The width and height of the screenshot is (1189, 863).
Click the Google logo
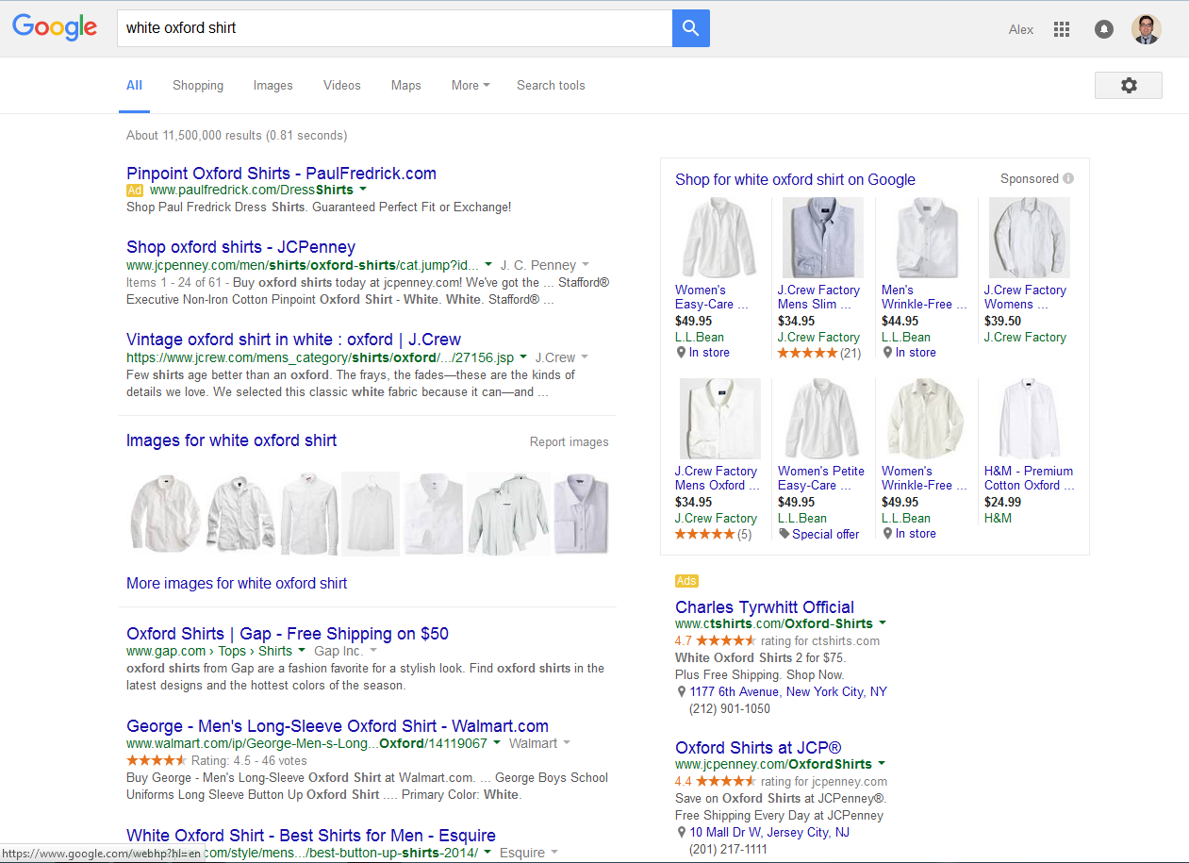point(55,28)
